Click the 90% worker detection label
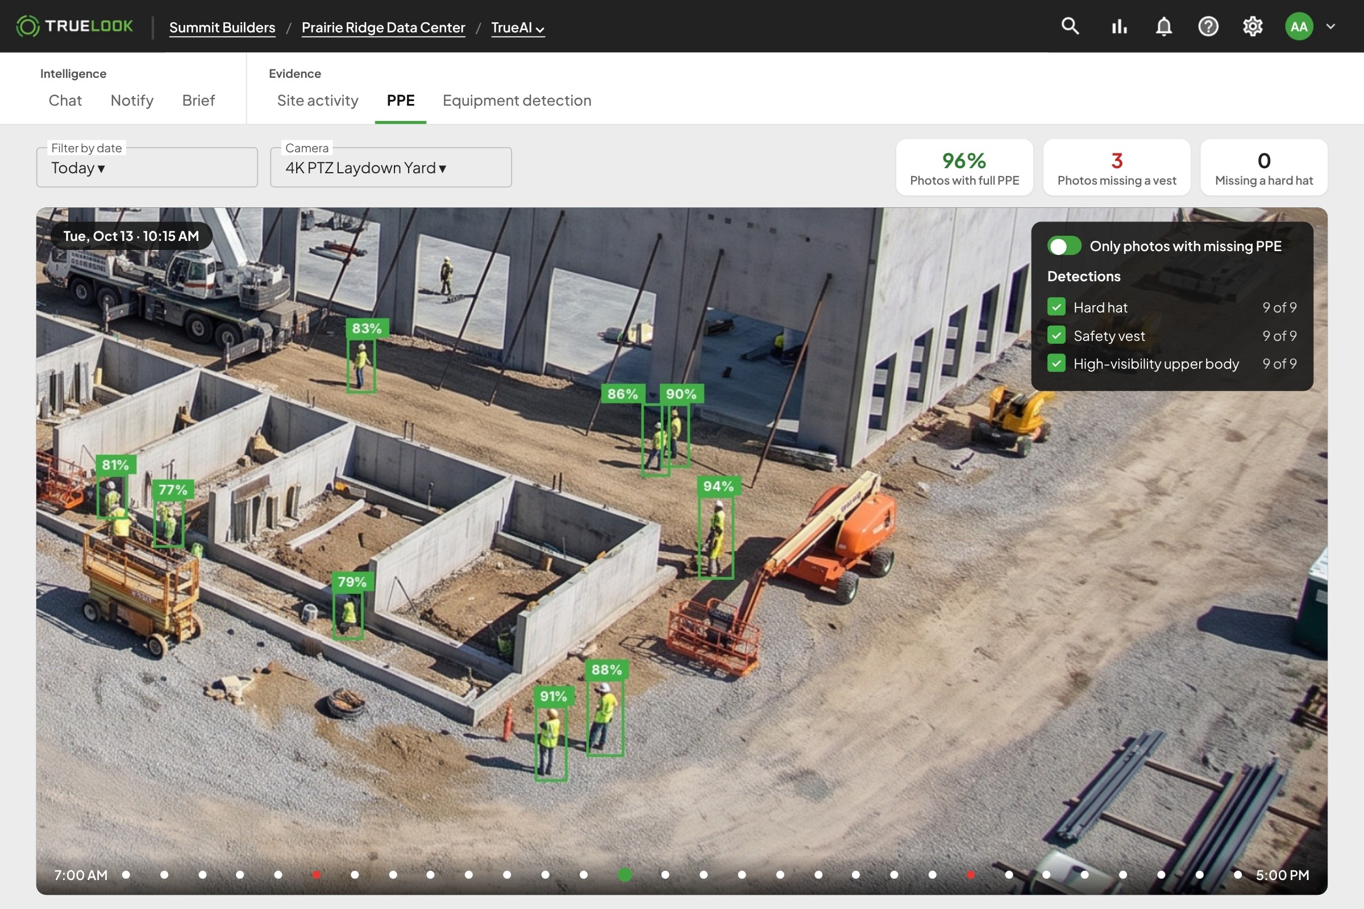The height and width of the screenshot is (909, 1364). tap(681, 394)
